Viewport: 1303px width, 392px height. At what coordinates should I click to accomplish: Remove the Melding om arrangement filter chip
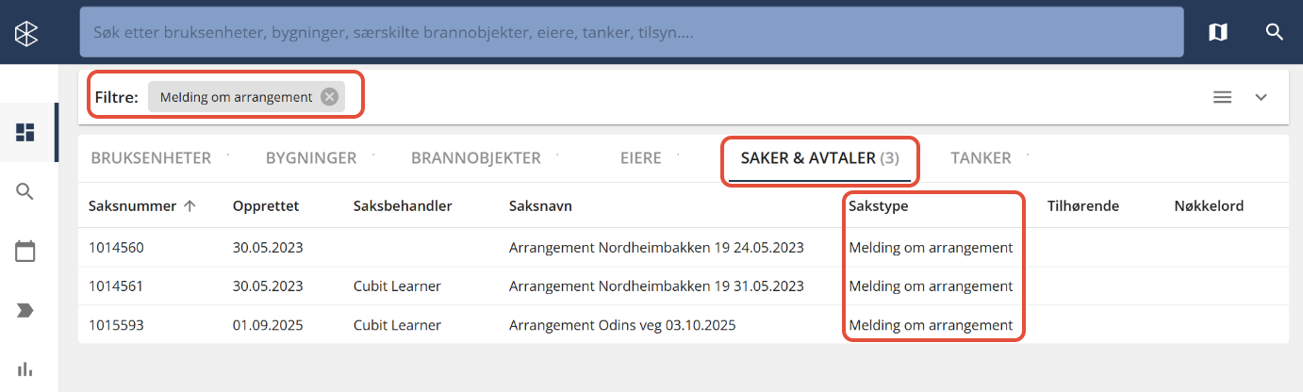329,96
